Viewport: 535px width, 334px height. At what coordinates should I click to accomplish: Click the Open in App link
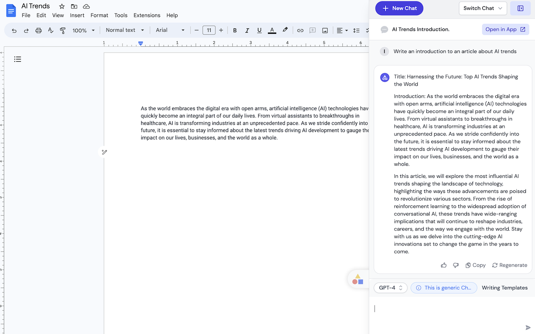pyautogui.click(x=505, y=29)
